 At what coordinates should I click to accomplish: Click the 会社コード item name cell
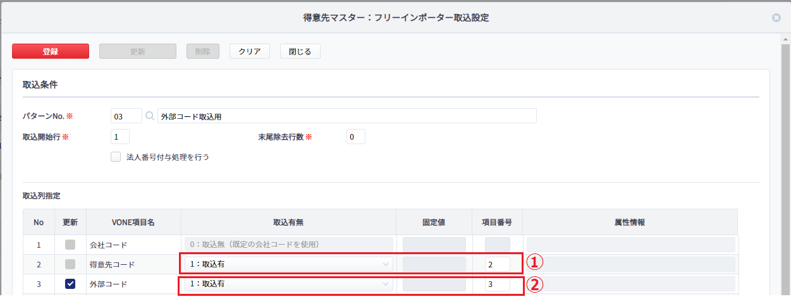pos(133,244)
